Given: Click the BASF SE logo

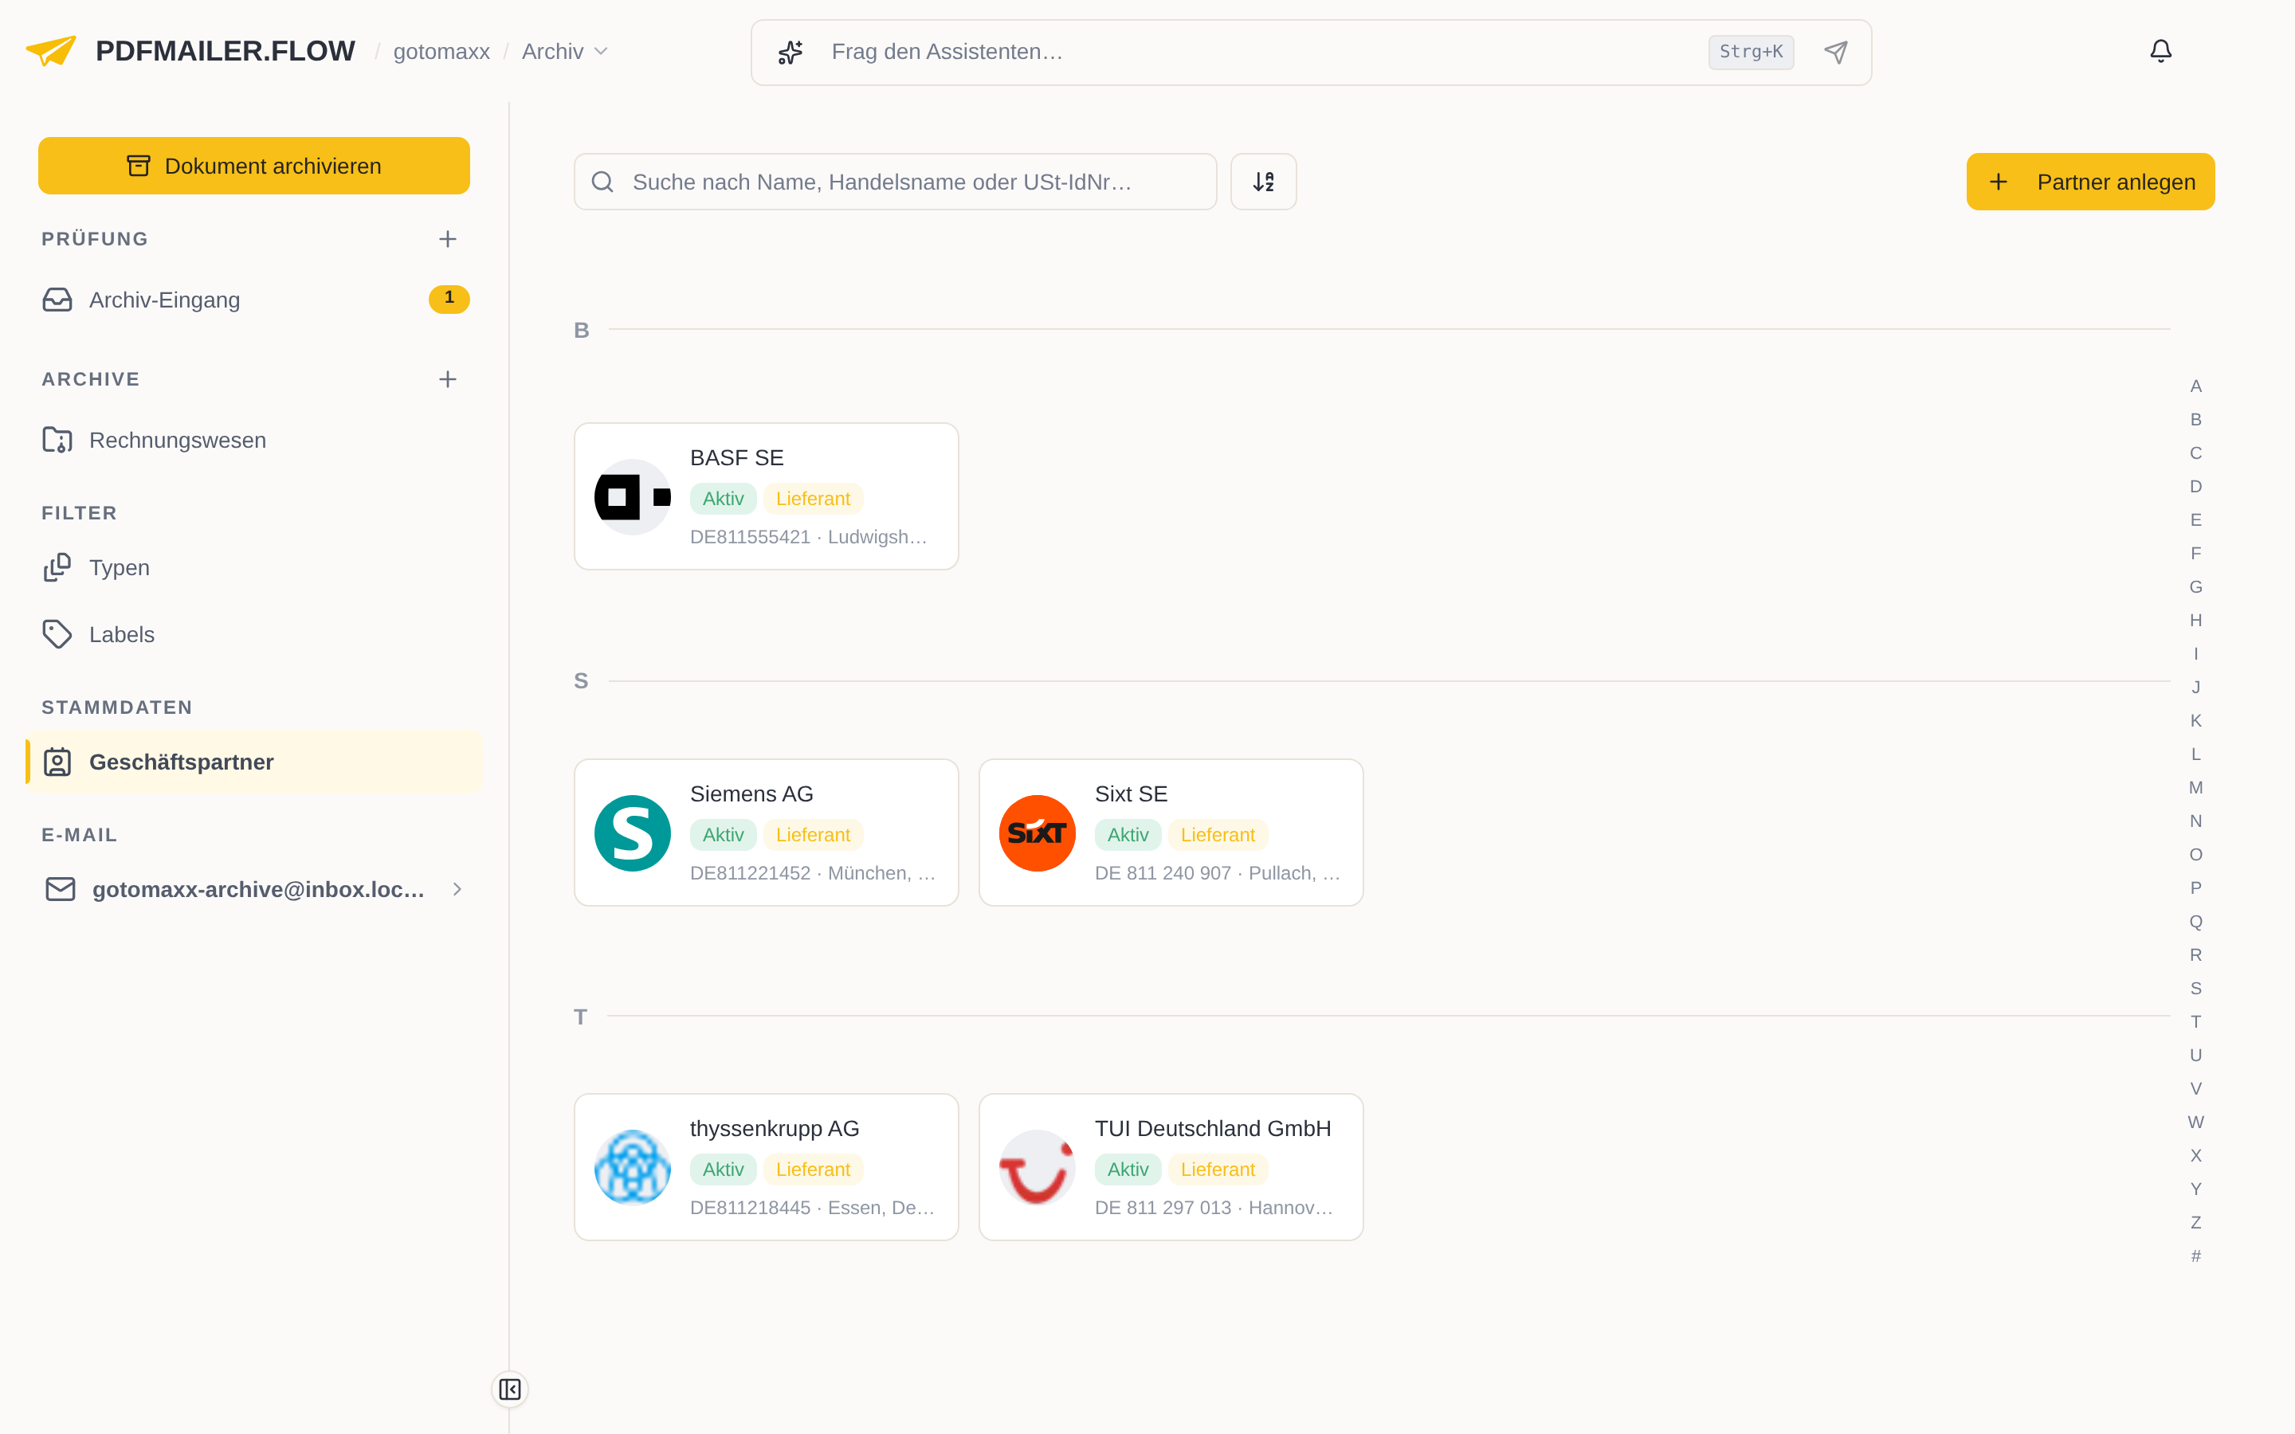Looking at the screenshot, I should click(633, 497).
